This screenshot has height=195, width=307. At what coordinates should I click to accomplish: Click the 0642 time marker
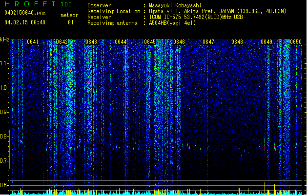pyautogui.click(x=62, y=42)
